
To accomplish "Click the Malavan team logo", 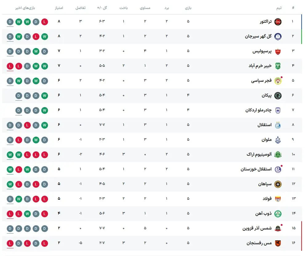I will pos(278,140).
